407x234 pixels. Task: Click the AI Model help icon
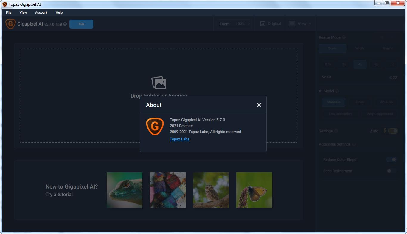tap(337, 91)
